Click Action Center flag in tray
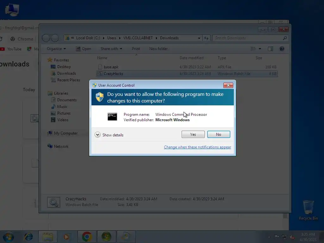 (277, 237)
